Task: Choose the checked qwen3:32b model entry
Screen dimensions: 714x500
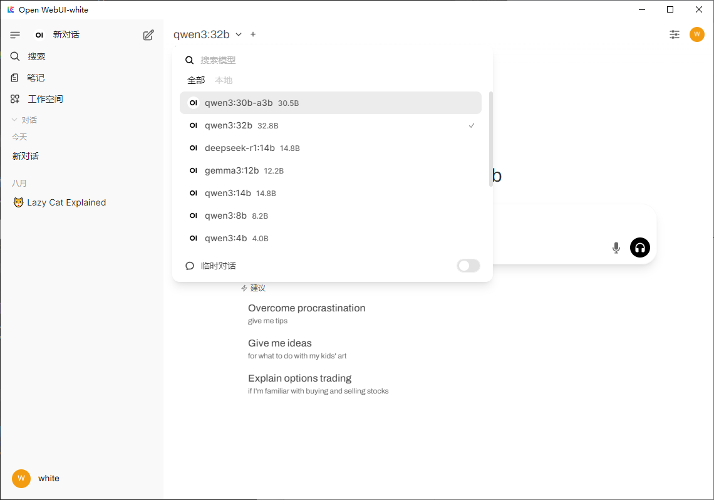Action: [331, 126]
